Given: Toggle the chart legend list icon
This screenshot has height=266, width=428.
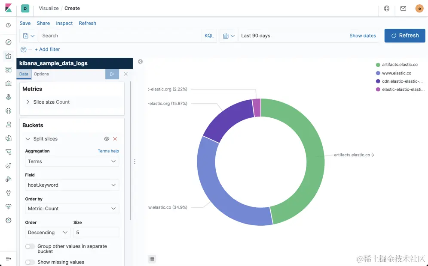Looking at the screenshot, I should pyautogui.click(x=152, y=259).
